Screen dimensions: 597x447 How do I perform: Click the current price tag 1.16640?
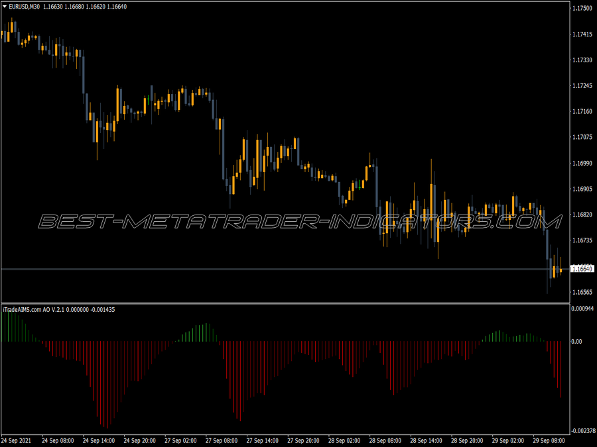pyautogui.click(x=582, y=269)
